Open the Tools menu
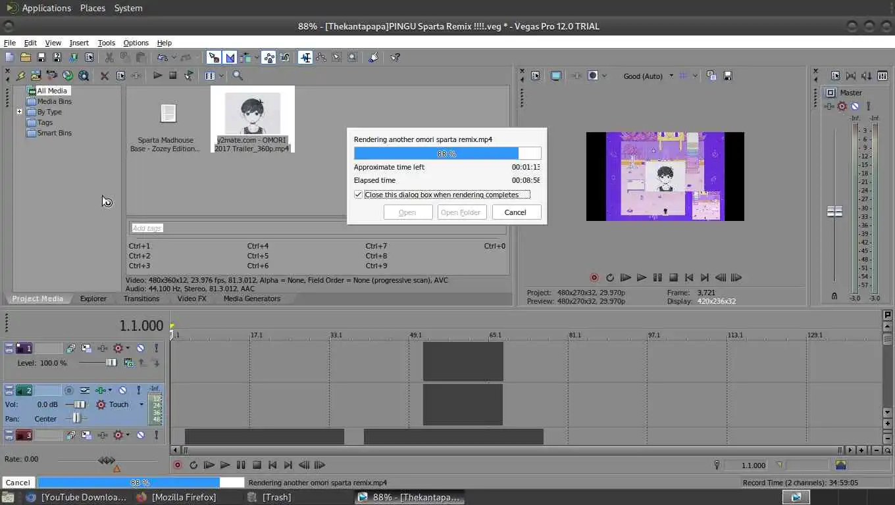 pyautogui.click(x=106, y=43)
